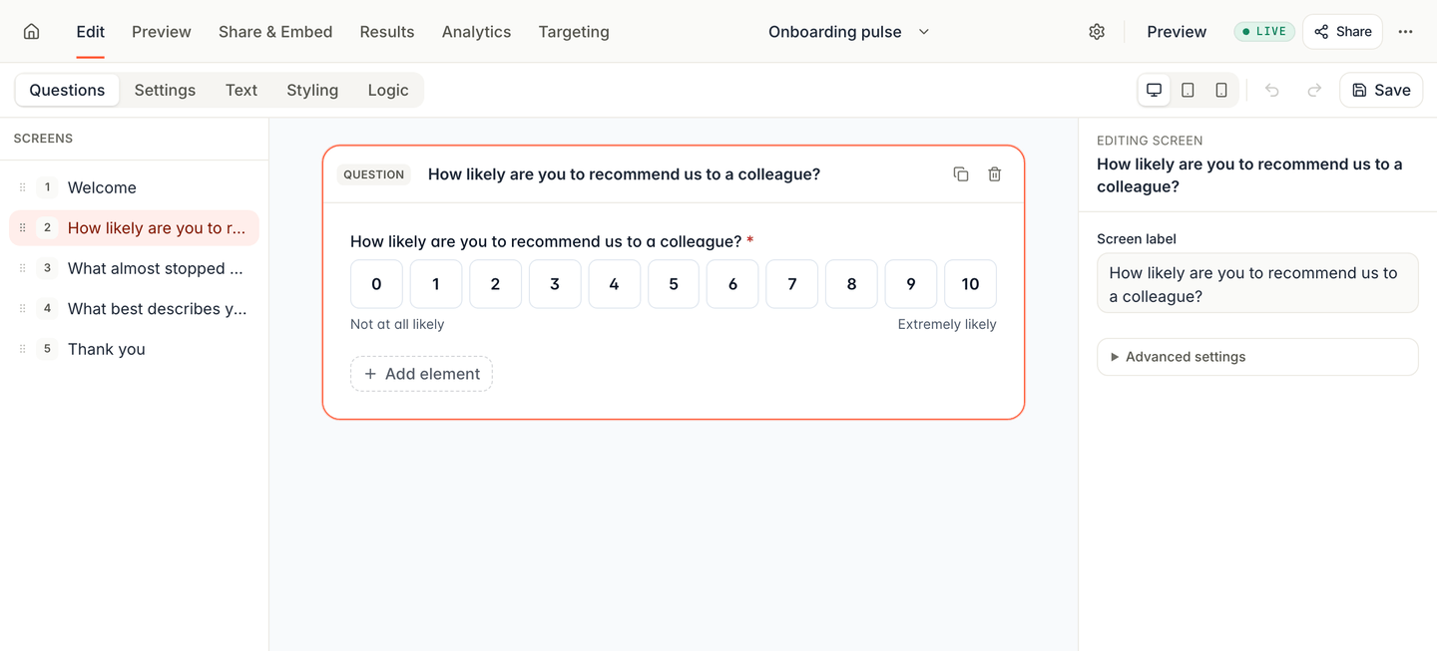Viewport: 1437px width, 651px height.
Task: Choose rating 7 on the scale
Action: (x=792, y=284)
